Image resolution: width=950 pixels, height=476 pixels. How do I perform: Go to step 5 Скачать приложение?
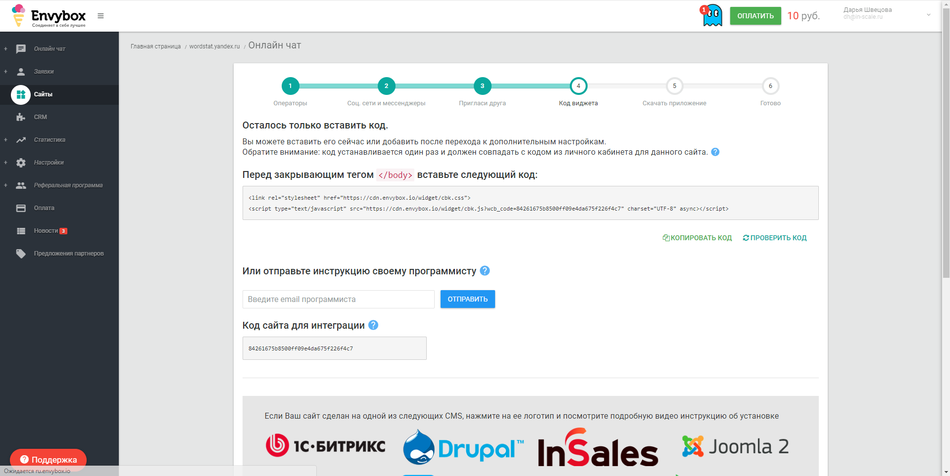click(x=674, y=86)
